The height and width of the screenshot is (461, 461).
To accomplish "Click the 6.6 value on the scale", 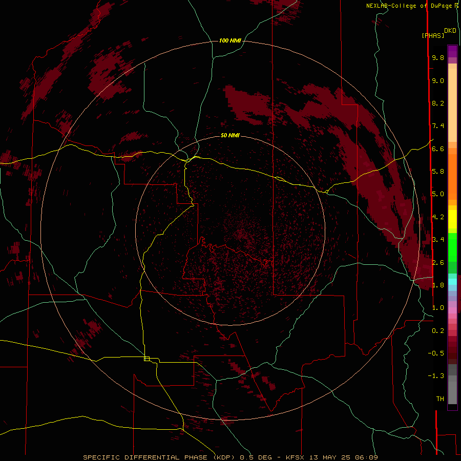I will (x=438, y=149).
